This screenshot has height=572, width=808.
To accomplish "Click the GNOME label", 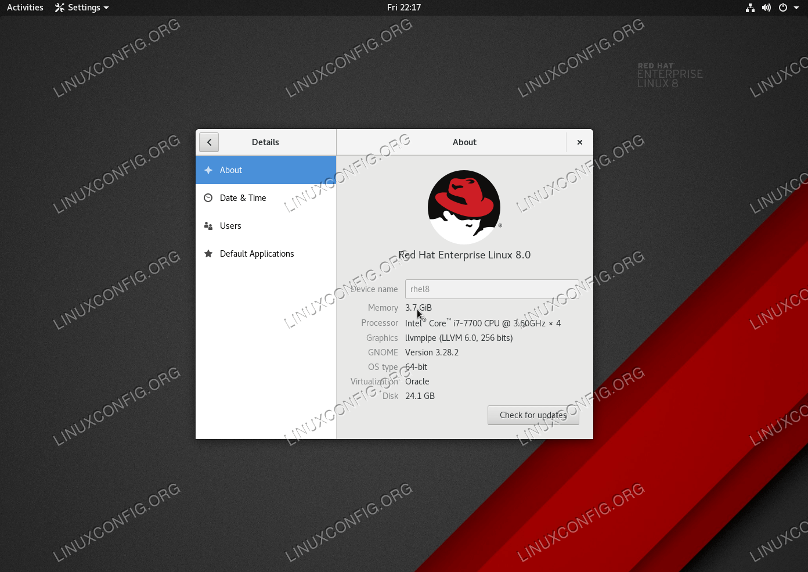I will (x=383, y=352).
